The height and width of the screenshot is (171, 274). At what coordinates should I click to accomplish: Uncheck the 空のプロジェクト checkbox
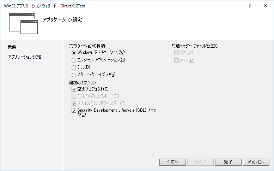[74, 89]
